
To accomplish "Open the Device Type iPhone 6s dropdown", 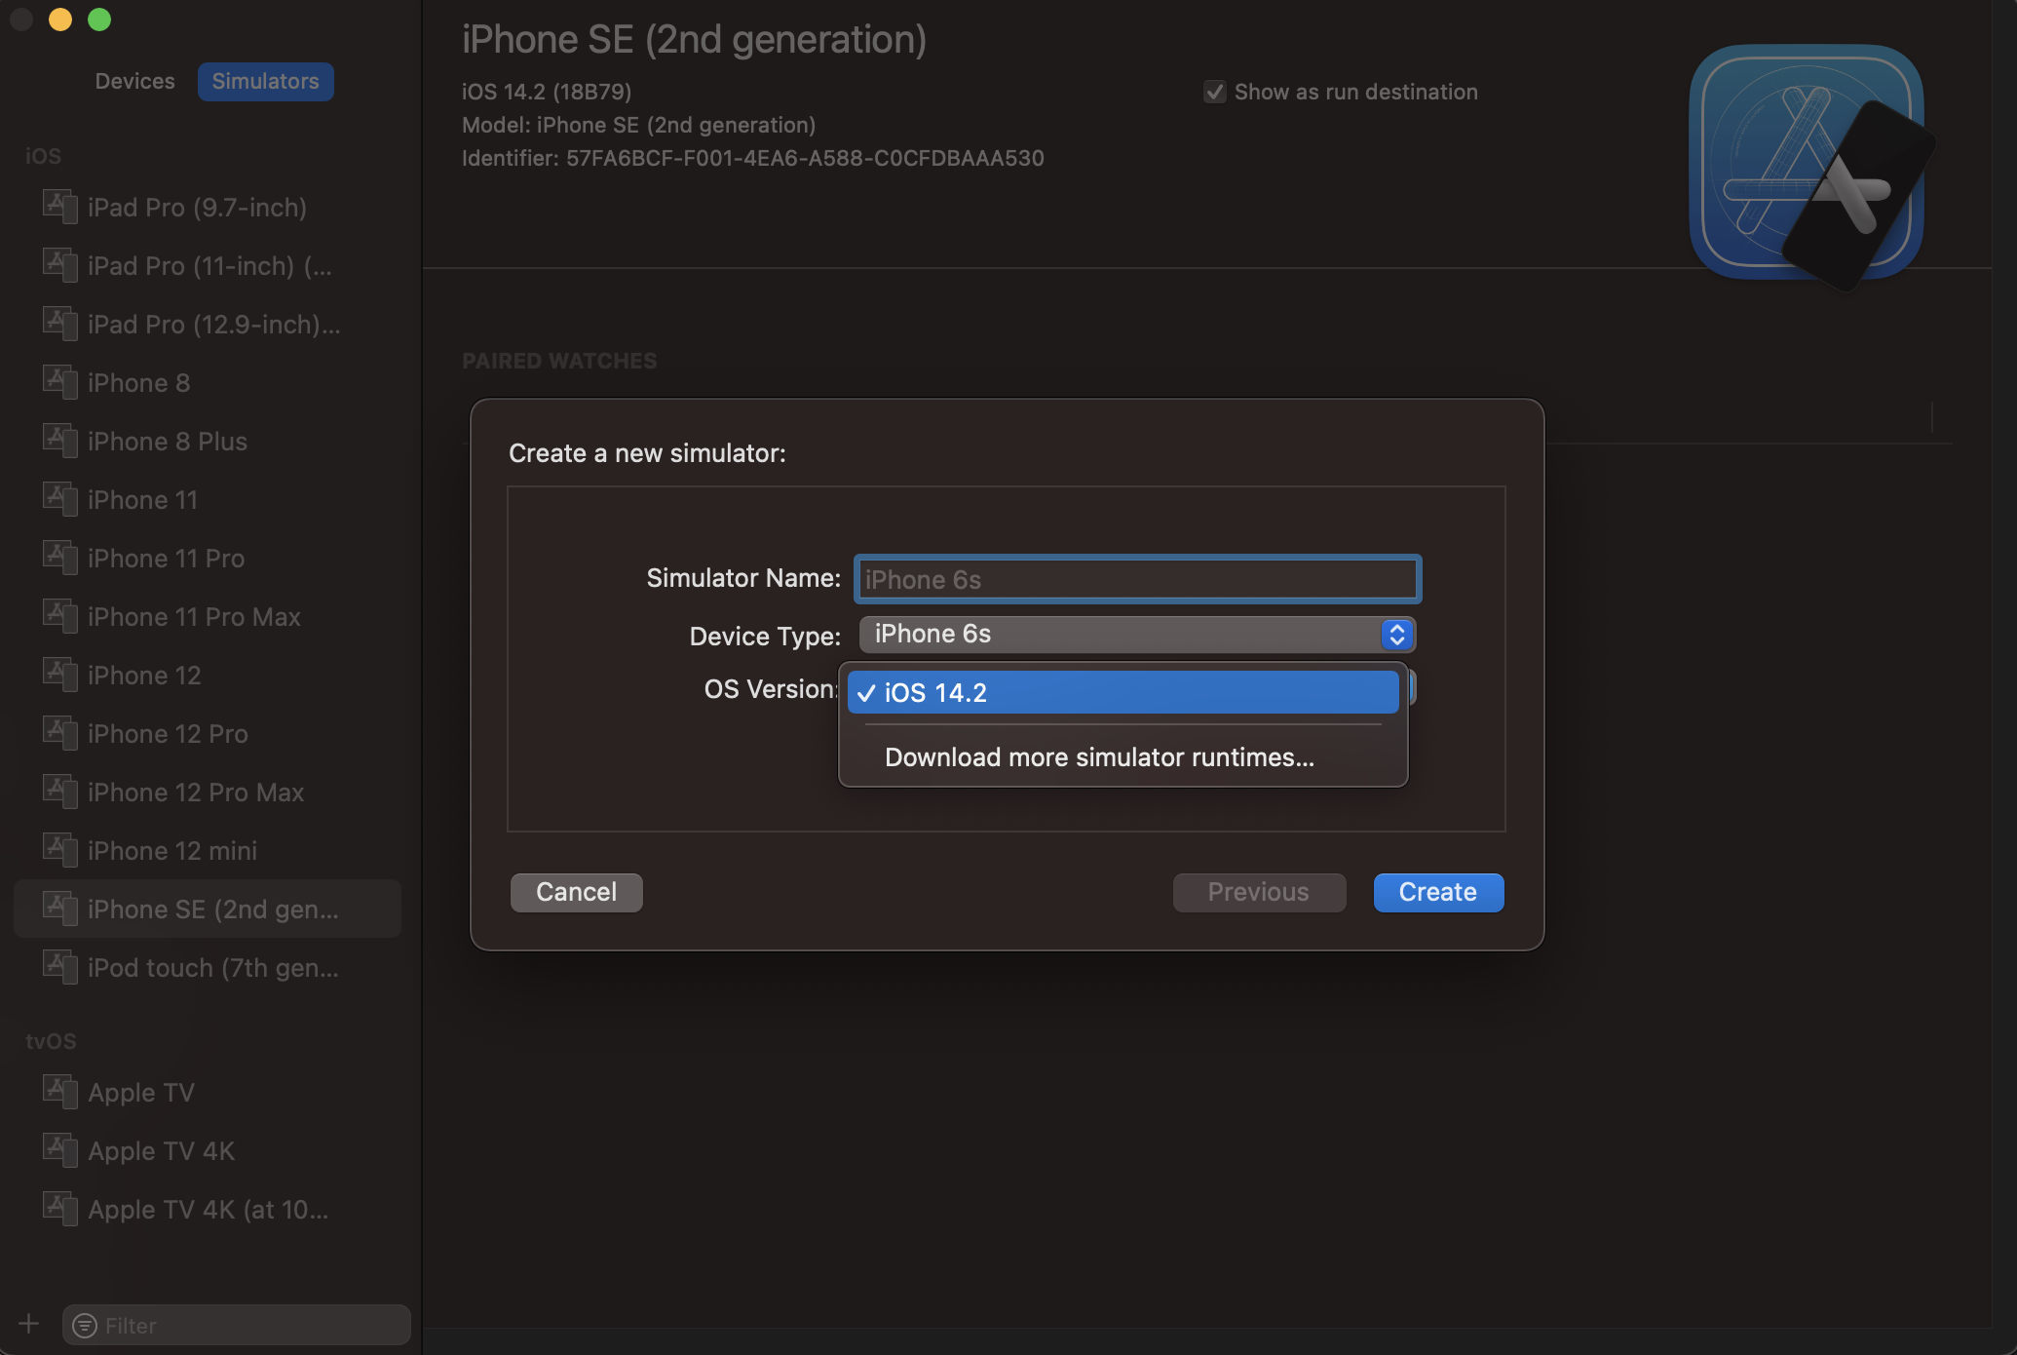I will tap(1136, 635).
